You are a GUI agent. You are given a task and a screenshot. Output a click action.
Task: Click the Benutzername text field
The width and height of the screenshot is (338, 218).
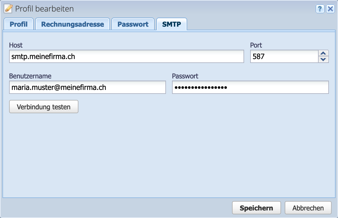click(x=87, y=88)
